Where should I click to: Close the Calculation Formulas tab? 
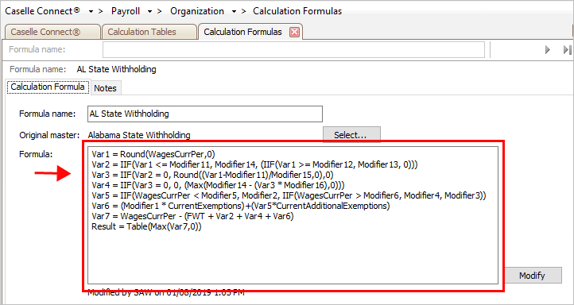294,33
